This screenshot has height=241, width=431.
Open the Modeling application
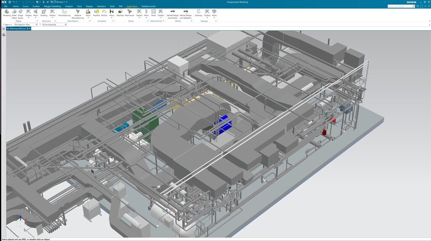7,12
